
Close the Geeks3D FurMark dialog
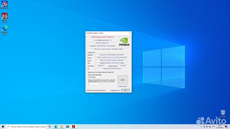pyautogui.click(x=130, y=33)
